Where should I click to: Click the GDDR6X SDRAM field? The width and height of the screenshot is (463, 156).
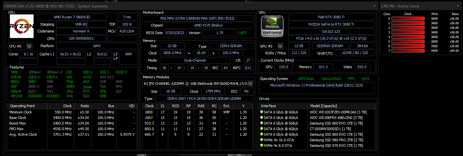click(x=330, y=46)
